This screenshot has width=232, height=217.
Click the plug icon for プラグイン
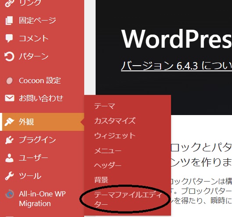(x=9, y=140)
